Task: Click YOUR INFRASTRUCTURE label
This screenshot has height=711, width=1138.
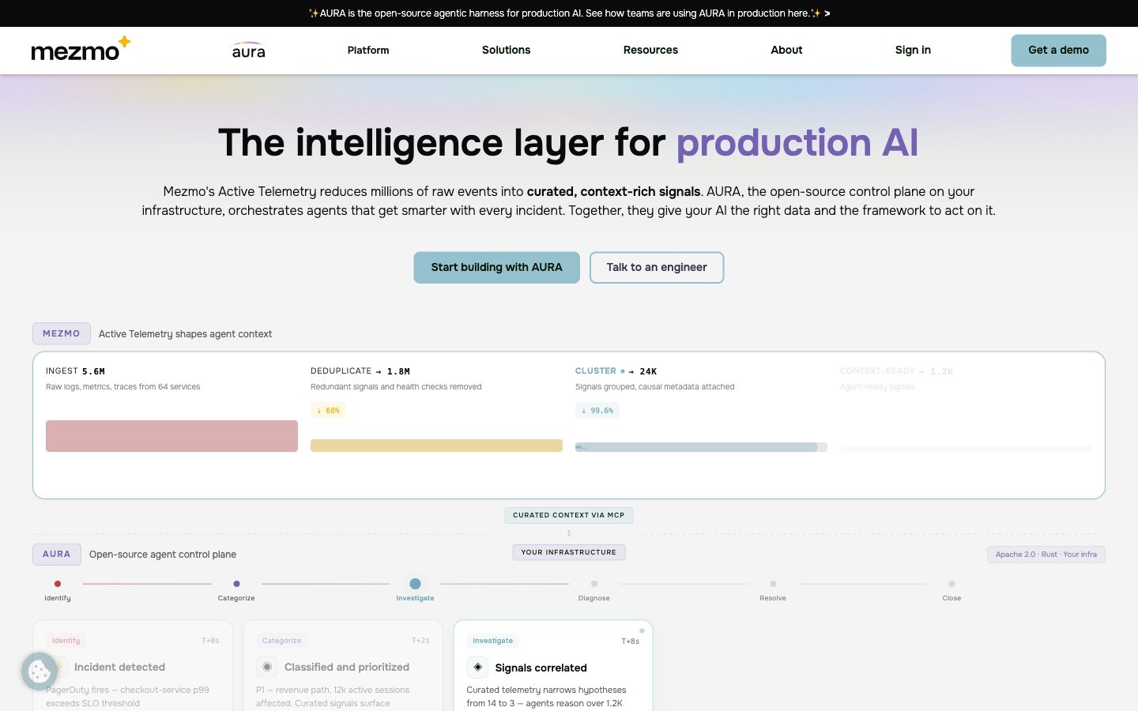Action: point(569,552)
